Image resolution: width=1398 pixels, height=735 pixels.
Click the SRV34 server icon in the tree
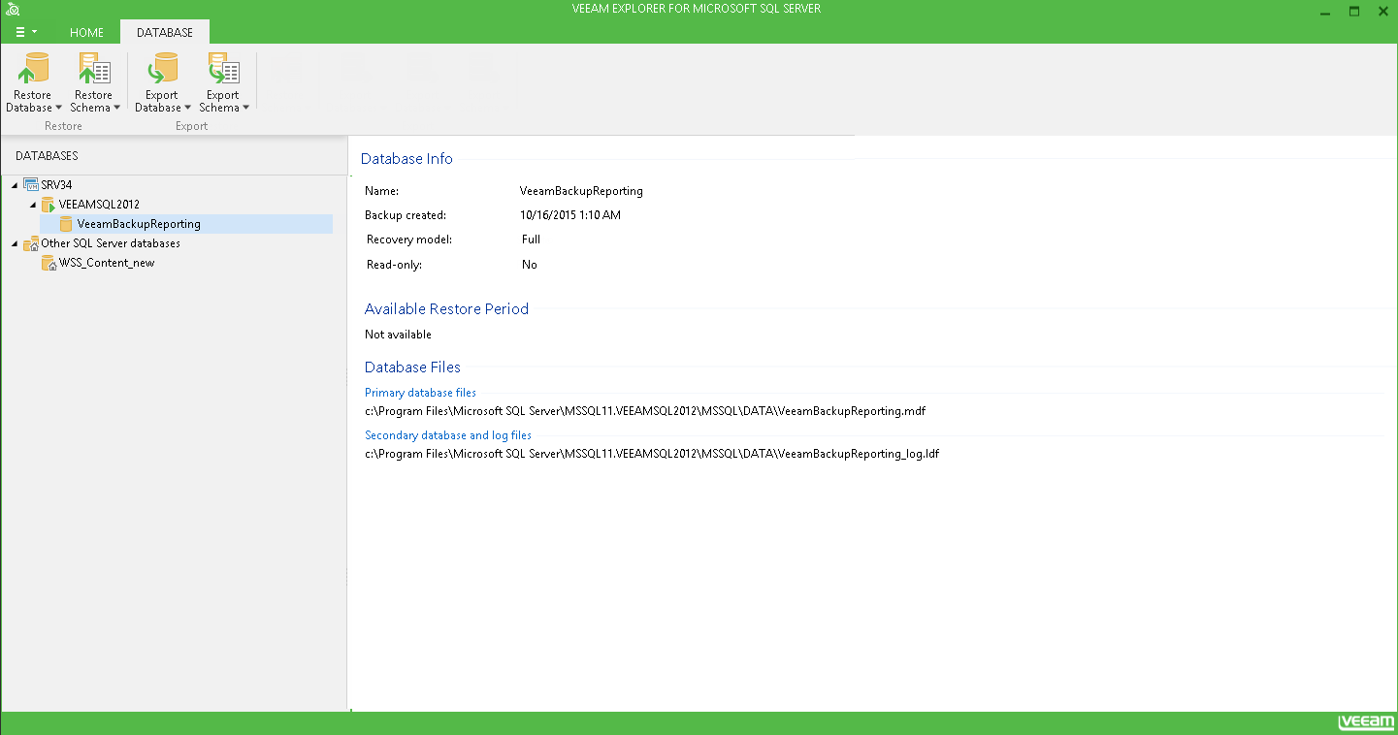tap(31, 185)
